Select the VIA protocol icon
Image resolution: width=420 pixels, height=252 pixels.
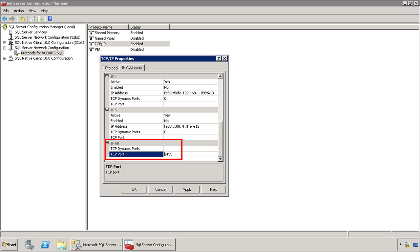coord(91,49)
